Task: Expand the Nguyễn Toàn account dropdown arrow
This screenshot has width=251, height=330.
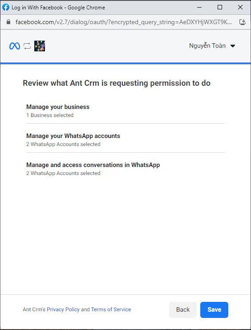Action: (233, 46)
